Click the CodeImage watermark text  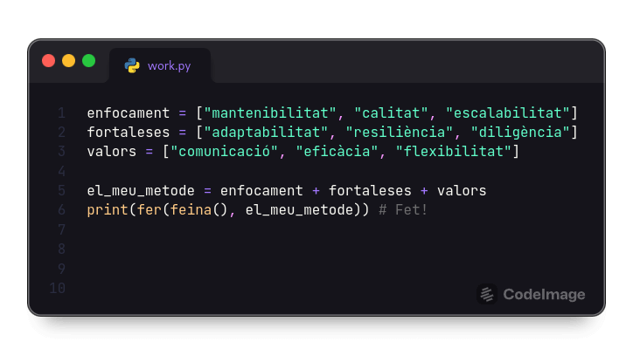(x=544, y=295)
